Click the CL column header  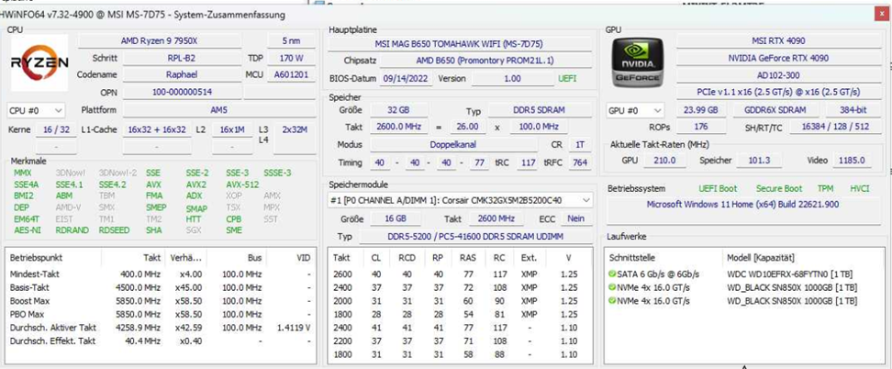pyautogui.click(x=376, y=258)
